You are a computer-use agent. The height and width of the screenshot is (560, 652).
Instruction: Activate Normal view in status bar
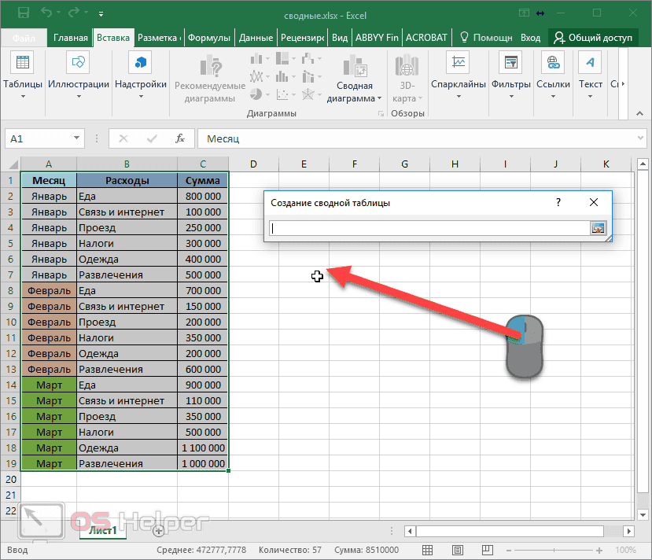(x=427, y=549)
